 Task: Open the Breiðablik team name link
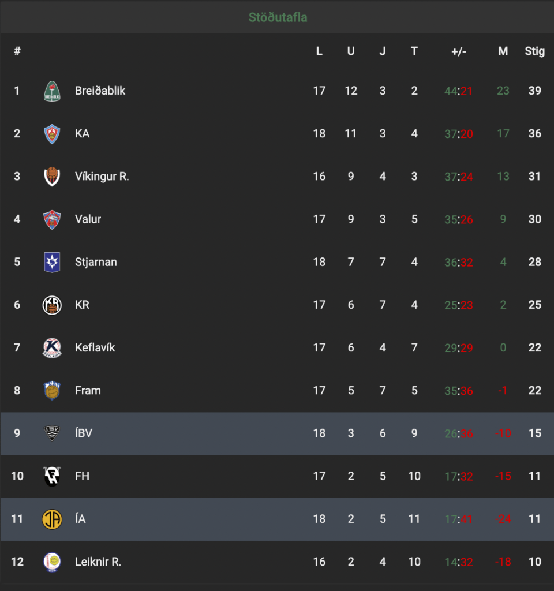[x=100, y=91]
